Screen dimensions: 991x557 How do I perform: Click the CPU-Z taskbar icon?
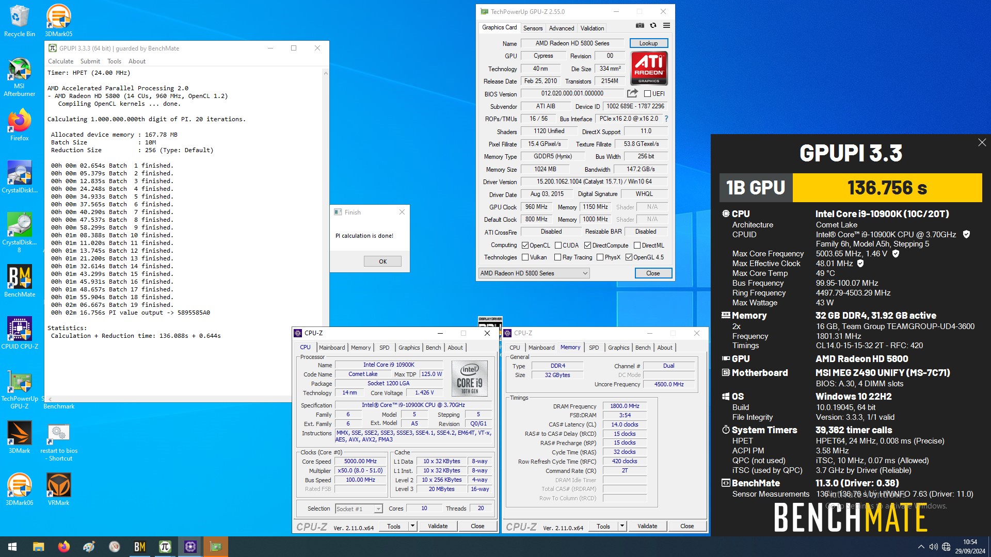(190, 547)
